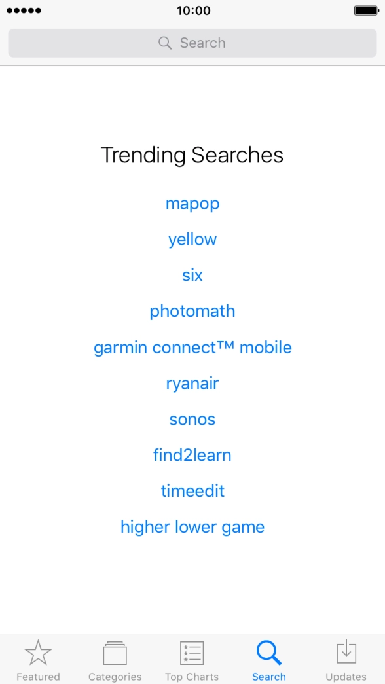Select find2learn from trending searches

(192, 455)
